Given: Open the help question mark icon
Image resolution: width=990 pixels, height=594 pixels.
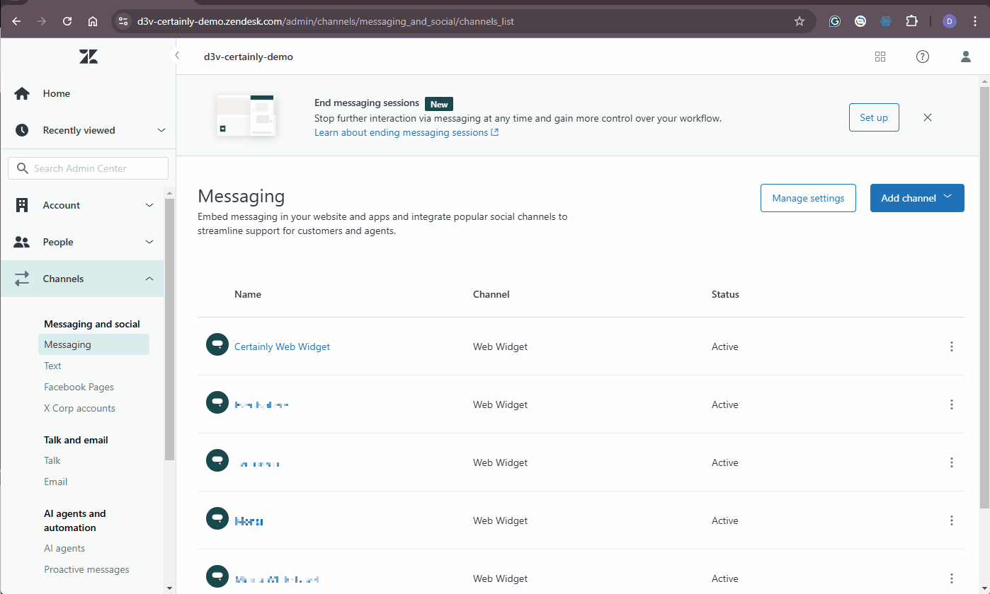Looking at the screenshot, I should (922, 57).
